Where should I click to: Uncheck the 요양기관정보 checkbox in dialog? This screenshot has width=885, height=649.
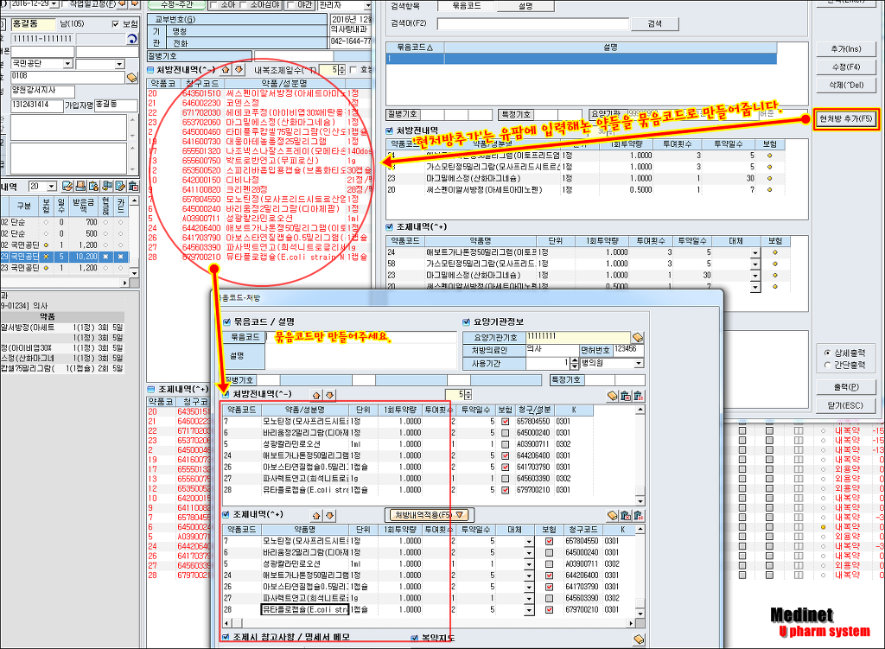(468, 321)
